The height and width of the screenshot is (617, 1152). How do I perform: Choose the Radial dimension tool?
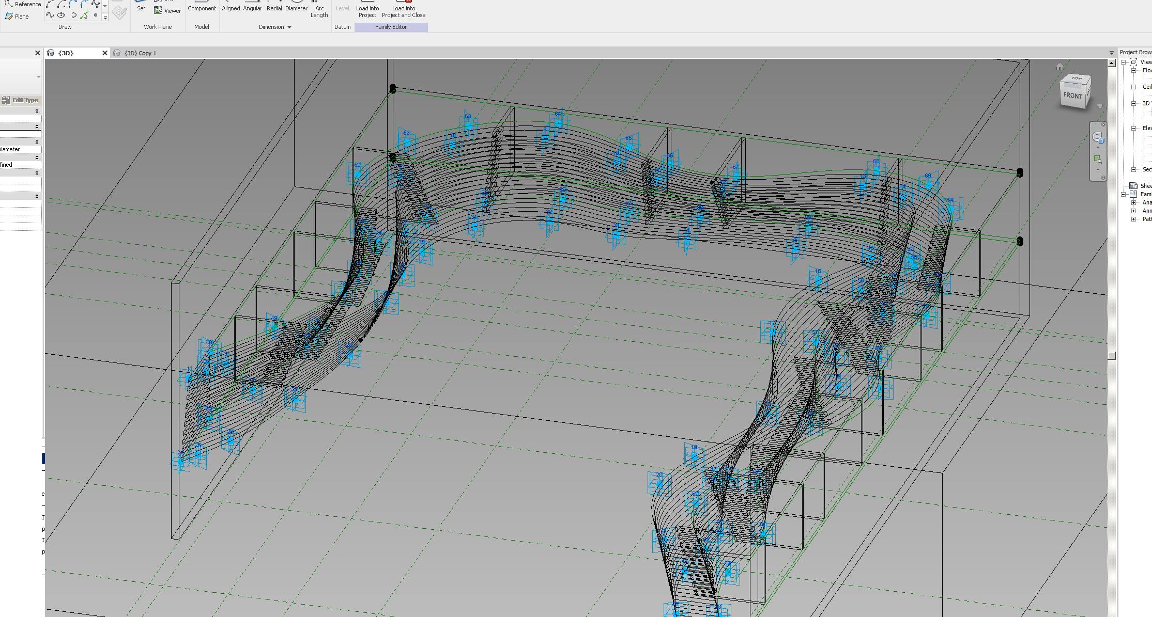[x=274, y=6]
